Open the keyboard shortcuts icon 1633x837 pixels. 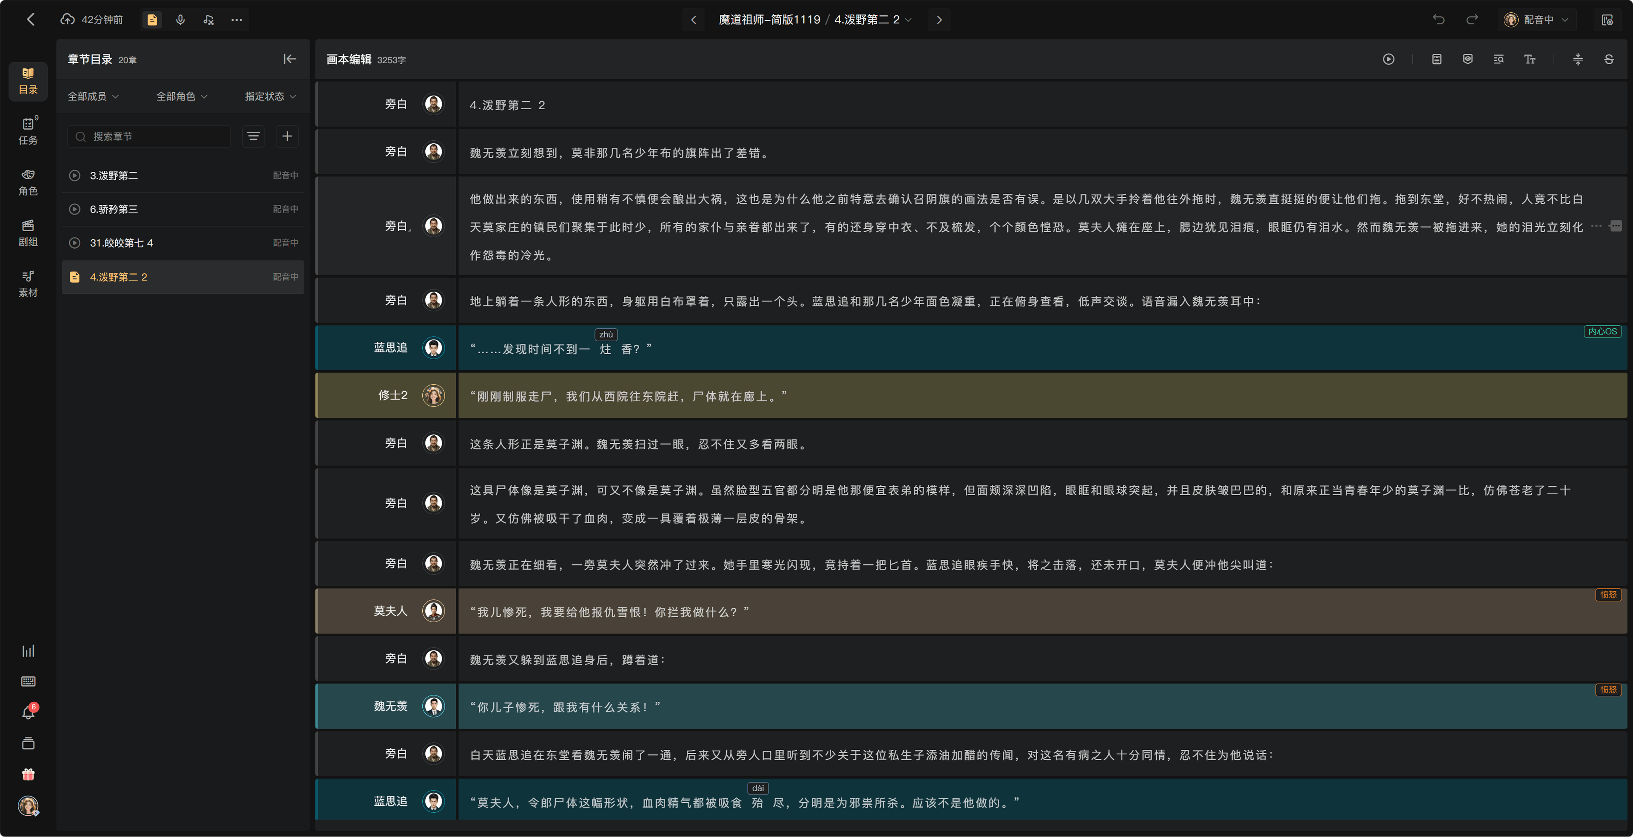click(28, 681)
